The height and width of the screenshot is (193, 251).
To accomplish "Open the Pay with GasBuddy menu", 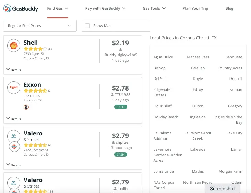I will (105, 8).
